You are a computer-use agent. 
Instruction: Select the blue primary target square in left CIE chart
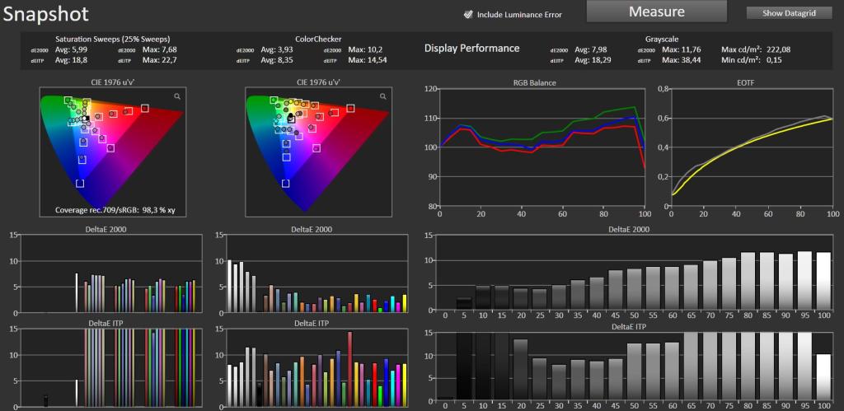[80, 184]
